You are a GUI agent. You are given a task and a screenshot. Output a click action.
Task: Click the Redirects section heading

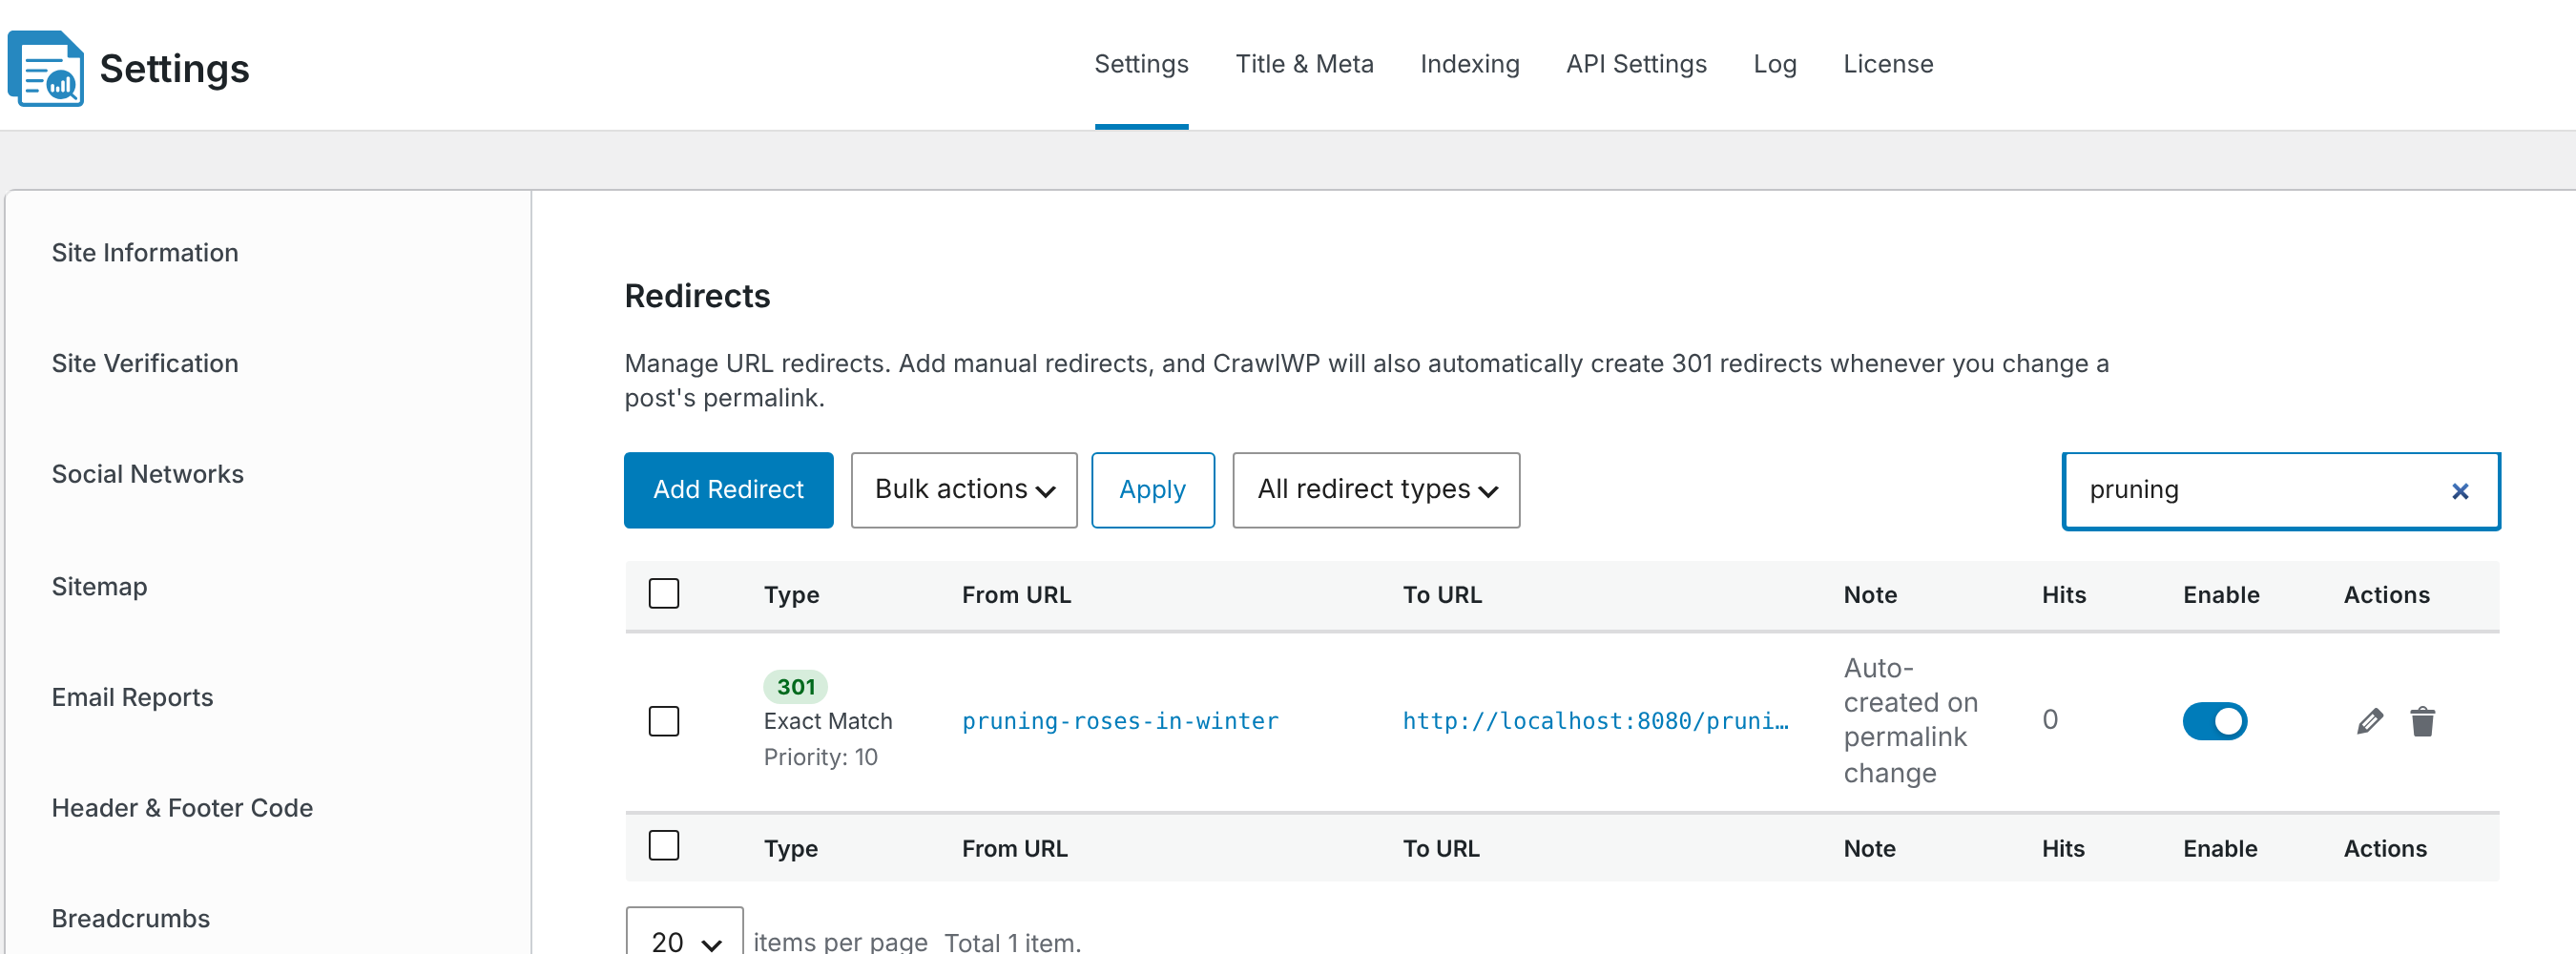tap(697, 296)
